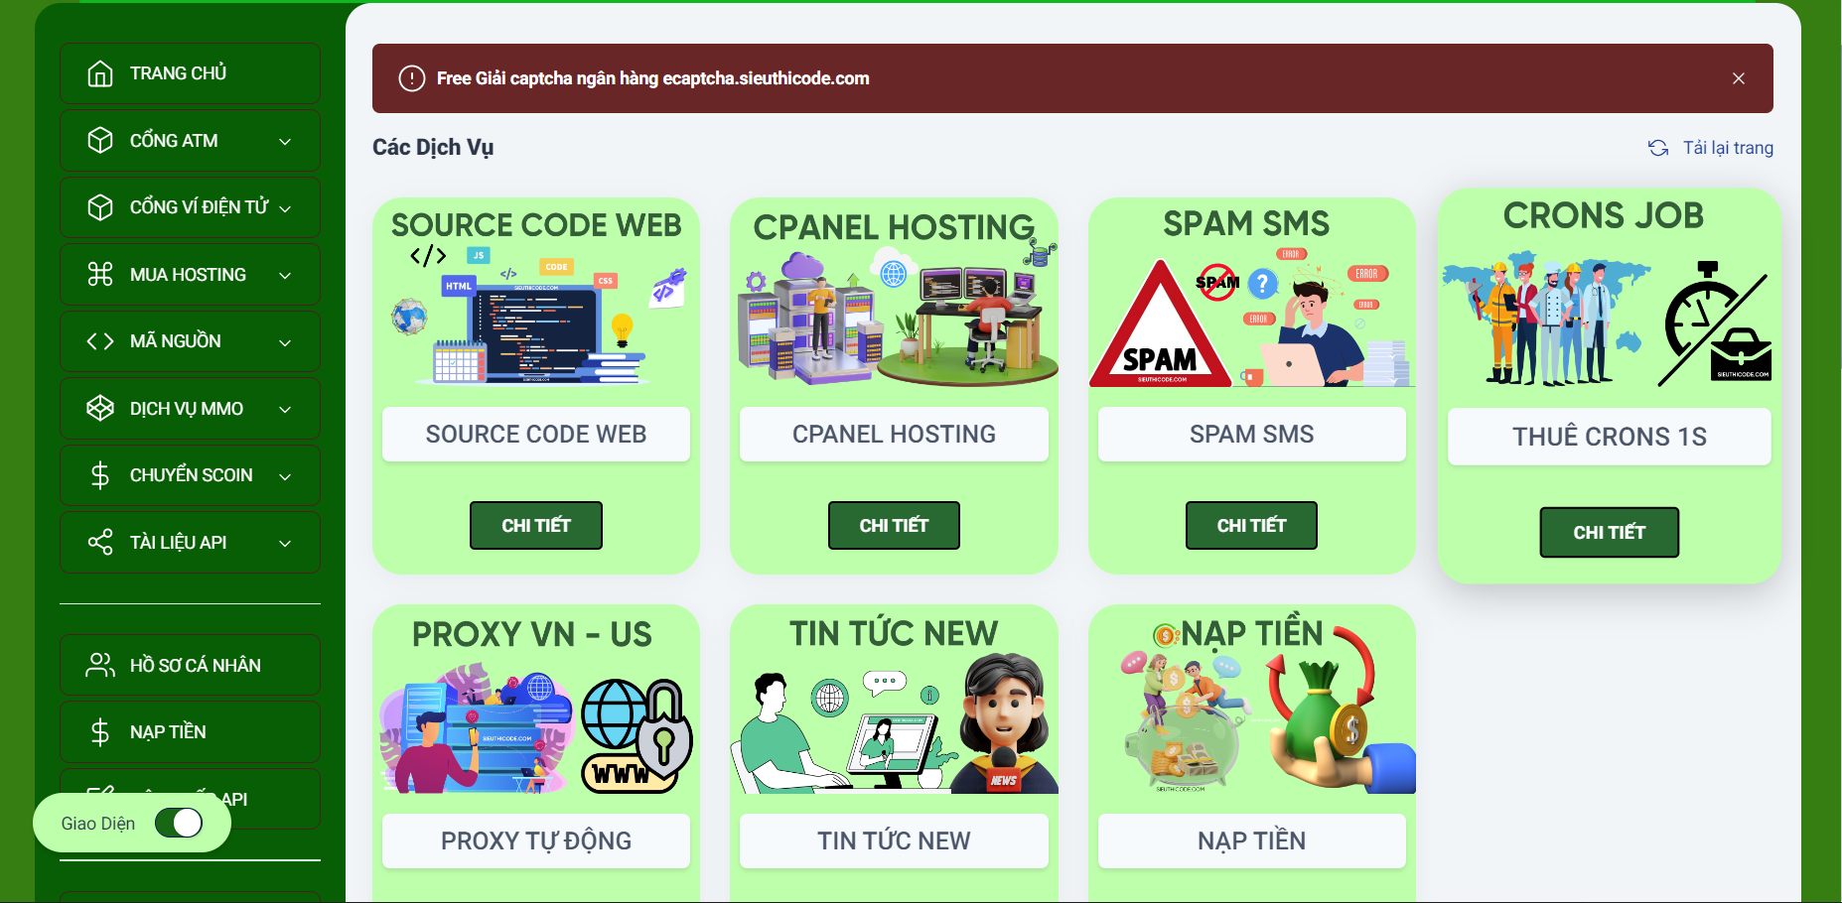Click the command icon beside Mua Hosting

pyautogui.click(x=100, y=275)
